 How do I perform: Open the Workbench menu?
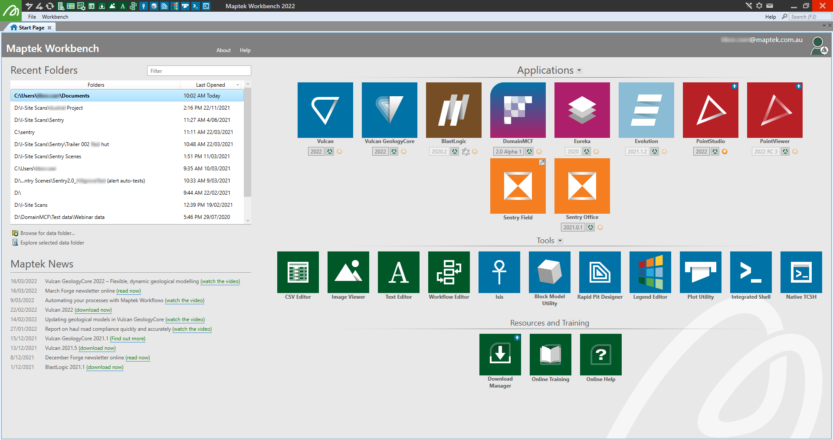coord(55,17)
